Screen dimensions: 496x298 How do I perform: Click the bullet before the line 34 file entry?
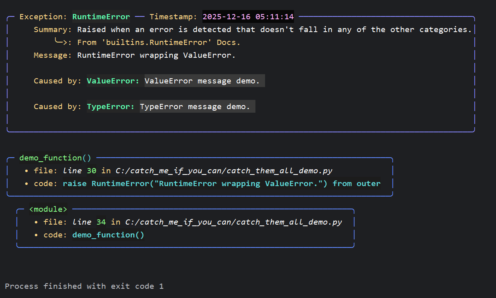pyautogui.click(x=35, y=222)
